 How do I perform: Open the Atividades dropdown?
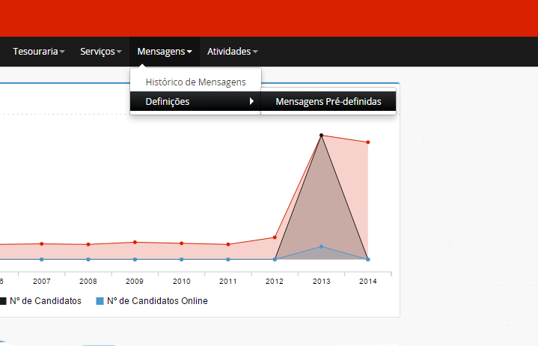coord(232,52)
